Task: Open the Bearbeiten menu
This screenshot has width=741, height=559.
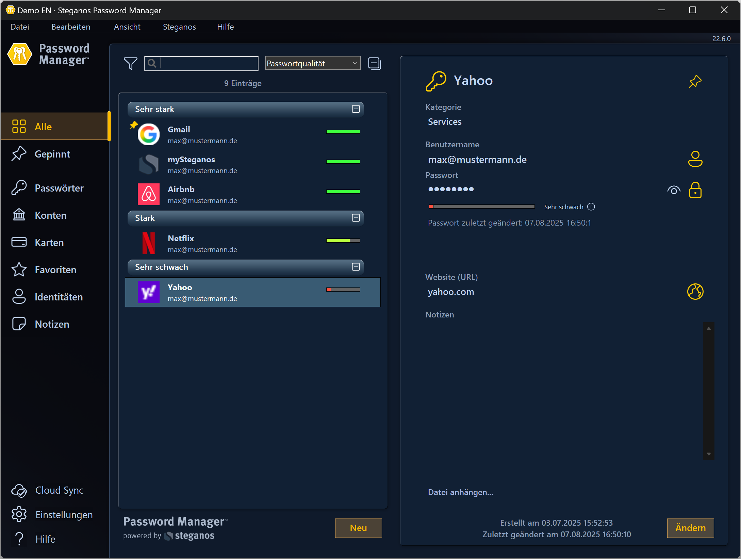Action: point(71,27)
